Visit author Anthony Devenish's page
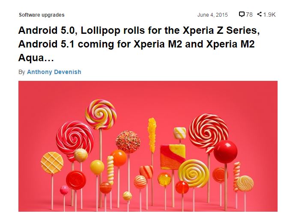 point(54,72)
